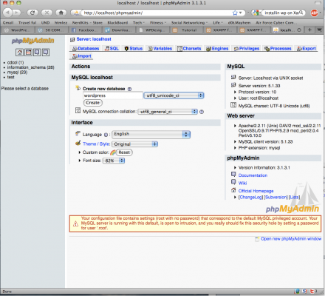Click the list all tabs button
325x296 pixels.
[320, 30]
